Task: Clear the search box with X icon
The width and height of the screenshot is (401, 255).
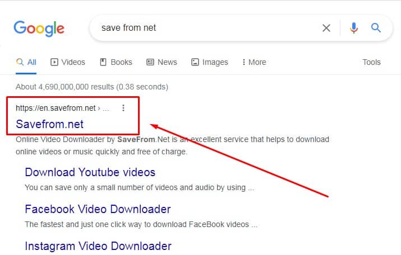Action: [x=326, y=28]
